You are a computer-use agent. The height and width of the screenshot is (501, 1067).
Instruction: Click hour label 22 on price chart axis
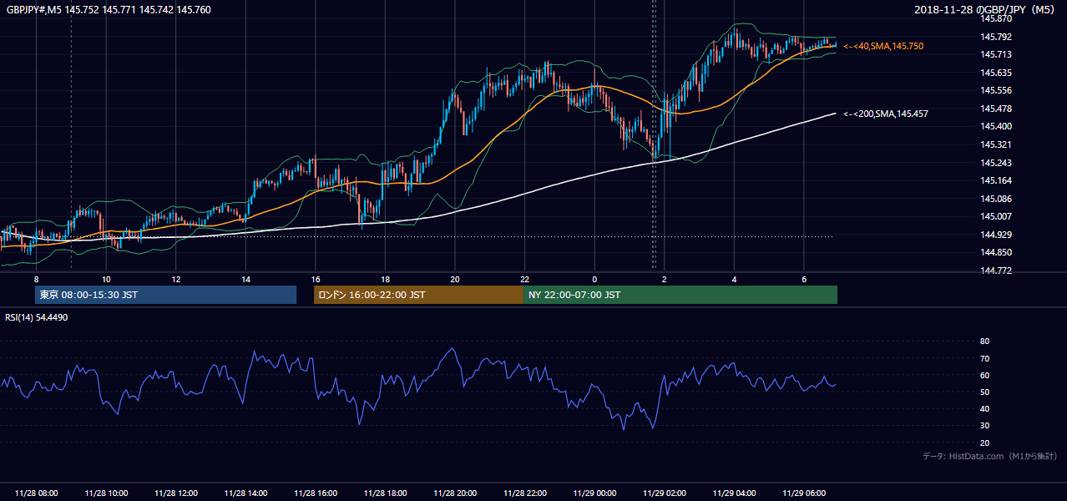click(x=524, y=279)
